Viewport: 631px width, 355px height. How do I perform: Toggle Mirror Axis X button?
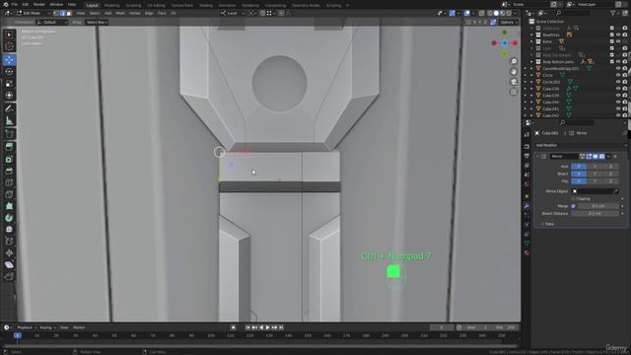tap(579, 167)
